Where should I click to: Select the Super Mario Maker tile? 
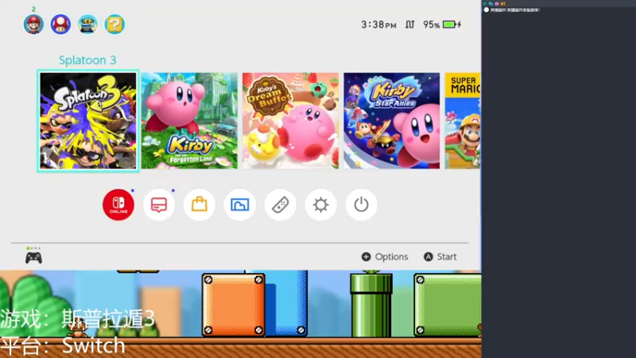(463, 121)
